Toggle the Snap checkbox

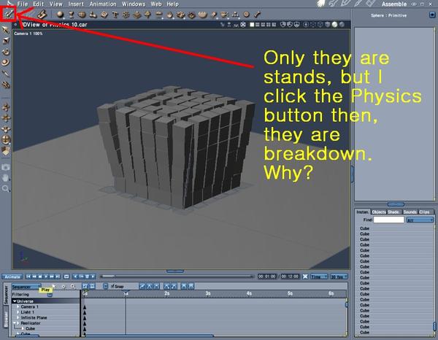click(112, 286)
